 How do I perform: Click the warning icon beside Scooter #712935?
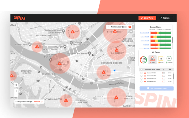coord(145,76)
